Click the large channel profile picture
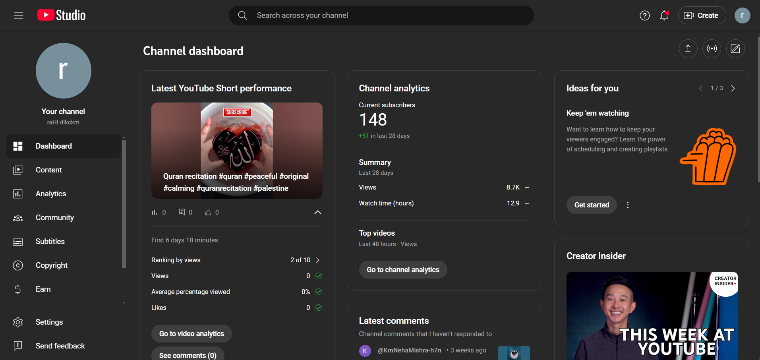The image size is (760, 360). click(64, 71)
